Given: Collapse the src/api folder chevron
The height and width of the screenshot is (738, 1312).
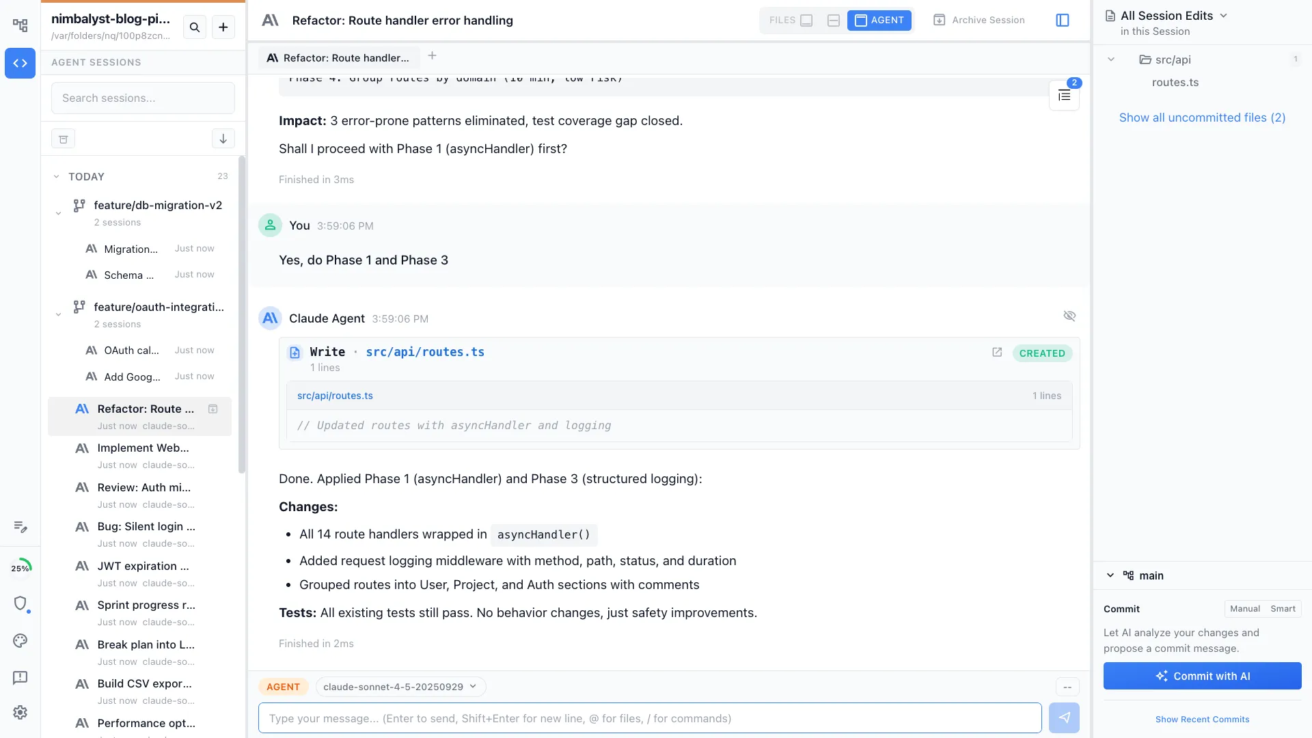Looking at the screenshot, I should click(x=1111, y=59).
